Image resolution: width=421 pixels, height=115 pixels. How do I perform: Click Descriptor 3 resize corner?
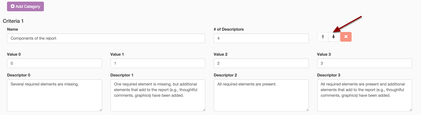[410, 109]
